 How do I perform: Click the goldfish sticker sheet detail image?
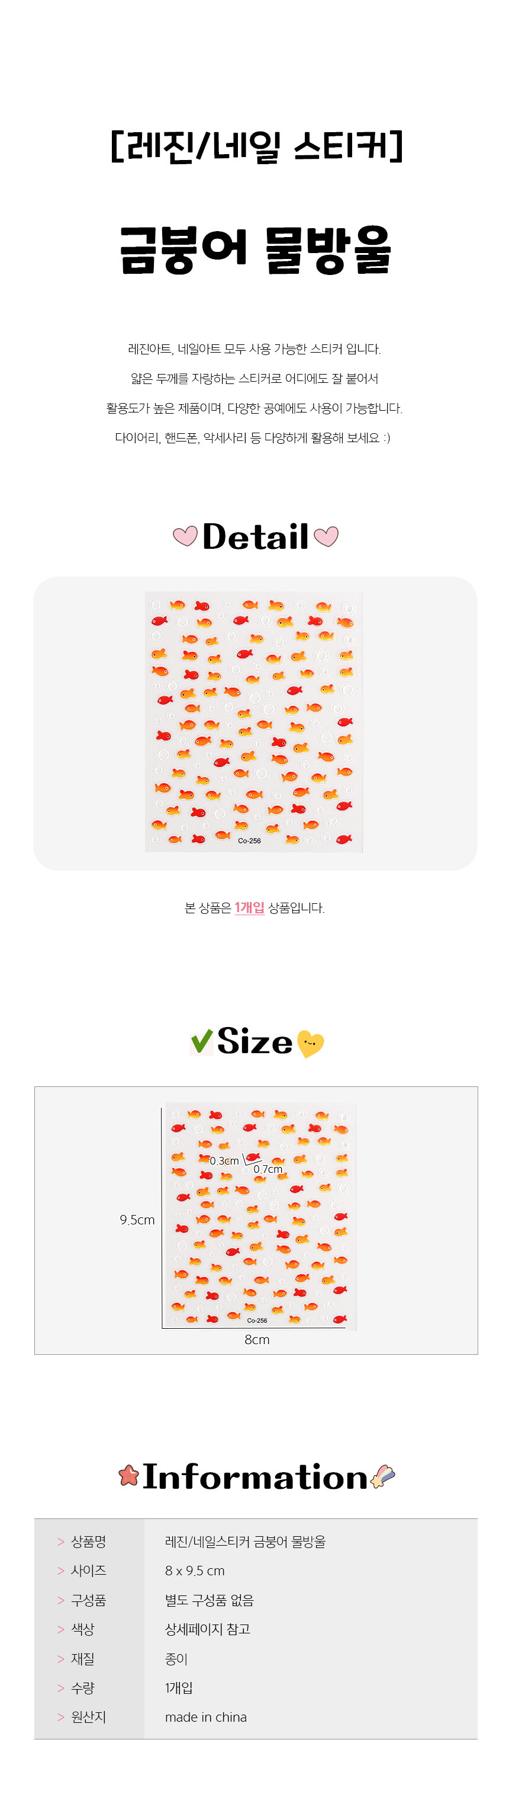tap(254, 722)
